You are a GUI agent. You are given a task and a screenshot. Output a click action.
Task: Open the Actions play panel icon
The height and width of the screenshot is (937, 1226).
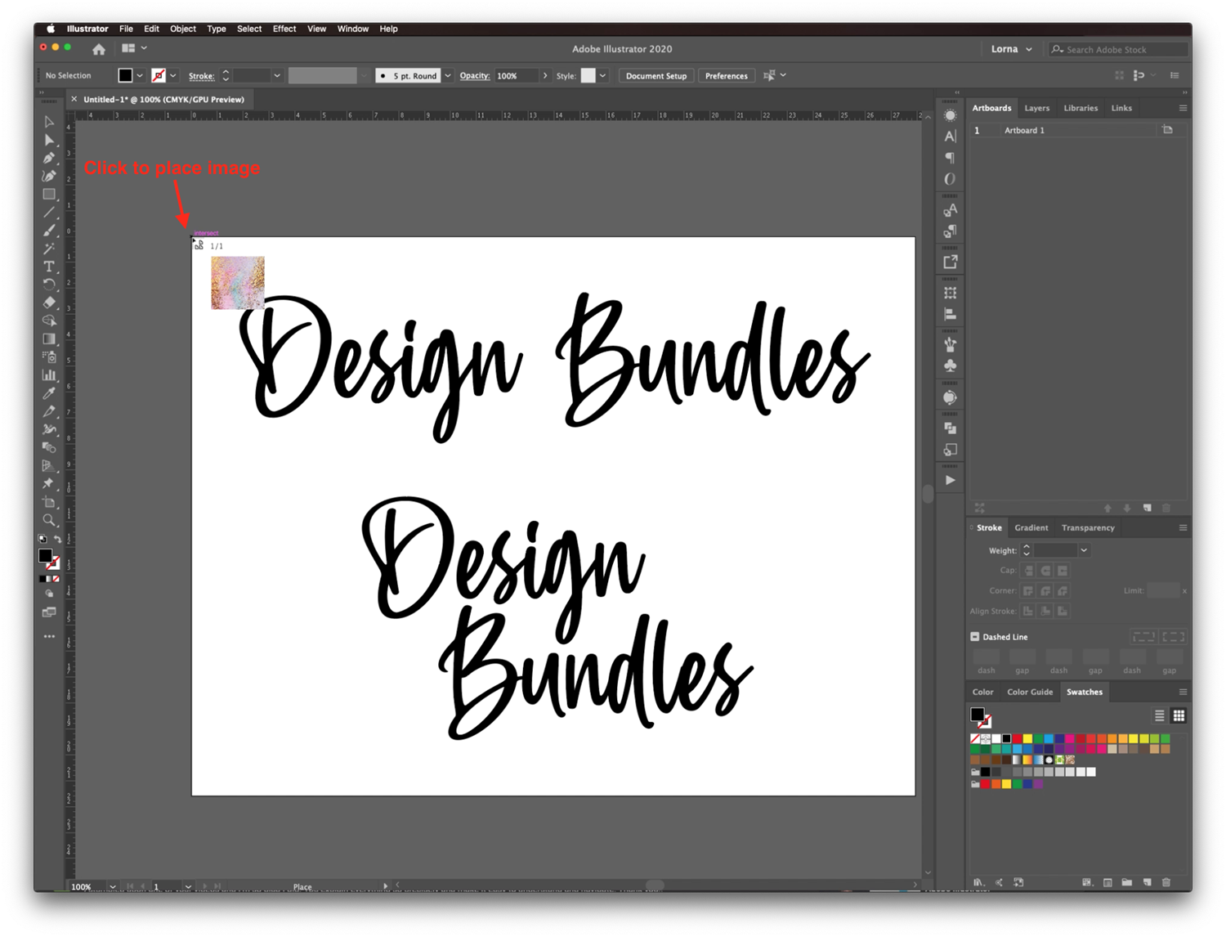(950, 481)
